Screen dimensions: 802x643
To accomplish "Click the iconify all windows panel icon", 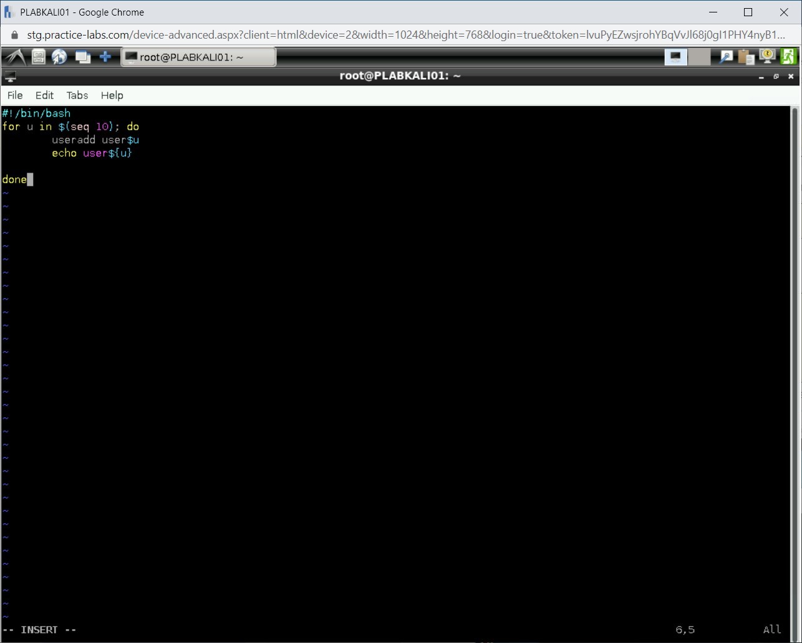I will pos(82,57).
